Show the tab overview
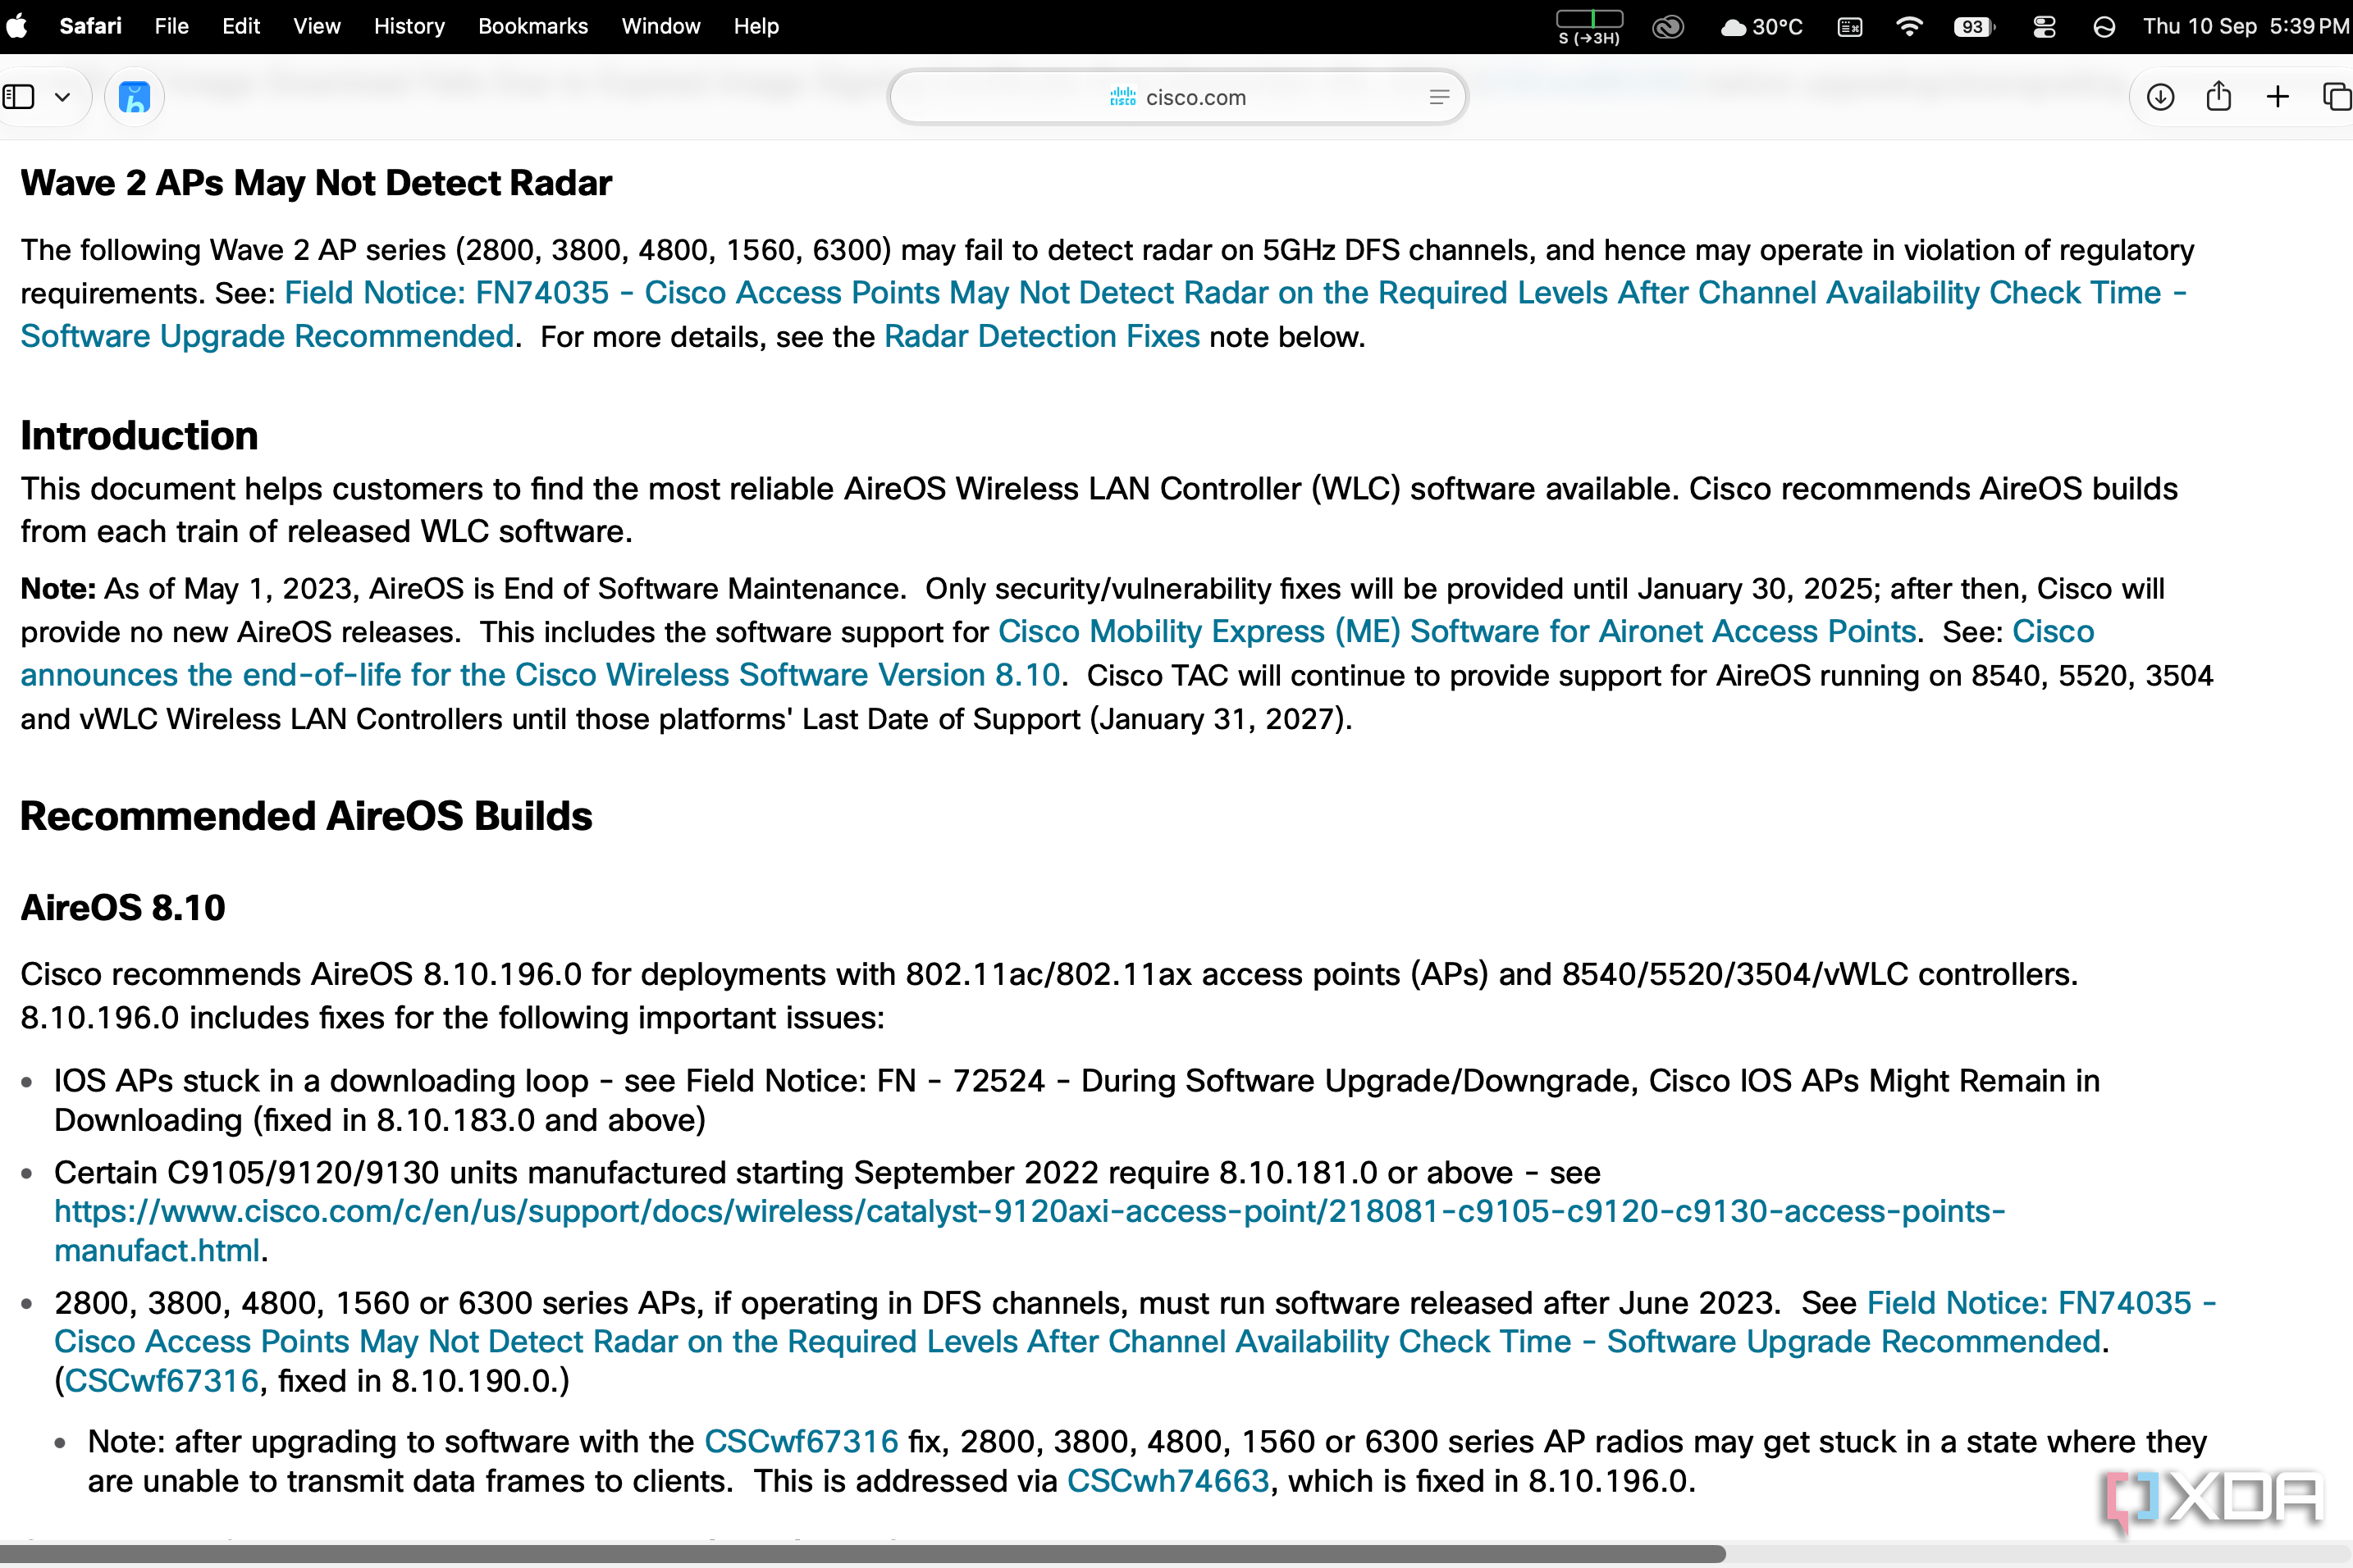The width and height of the screenshot is (2353, 1568). coord(2337,97)
